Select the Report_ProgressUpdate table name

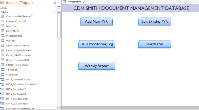coord(18,50)
